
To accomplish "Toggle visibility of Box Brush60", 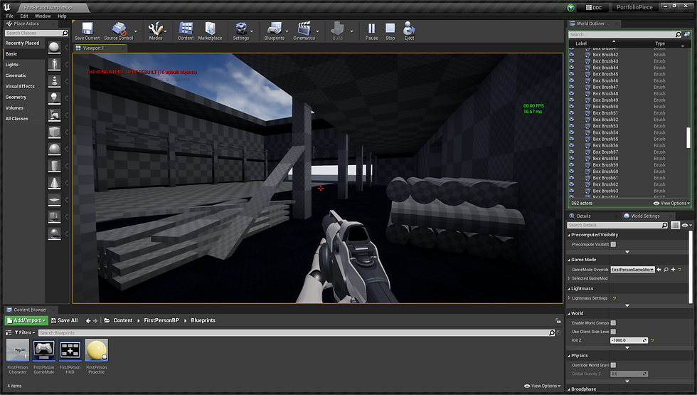I will click(x=572, y=172).
